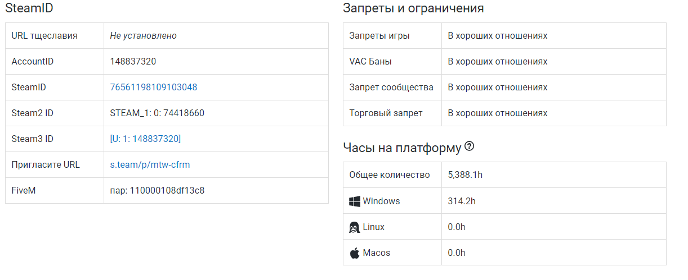Open SteamID link 76561198109103048
The width and height of the screenshot is (688, 280).
tap(154, 88)
